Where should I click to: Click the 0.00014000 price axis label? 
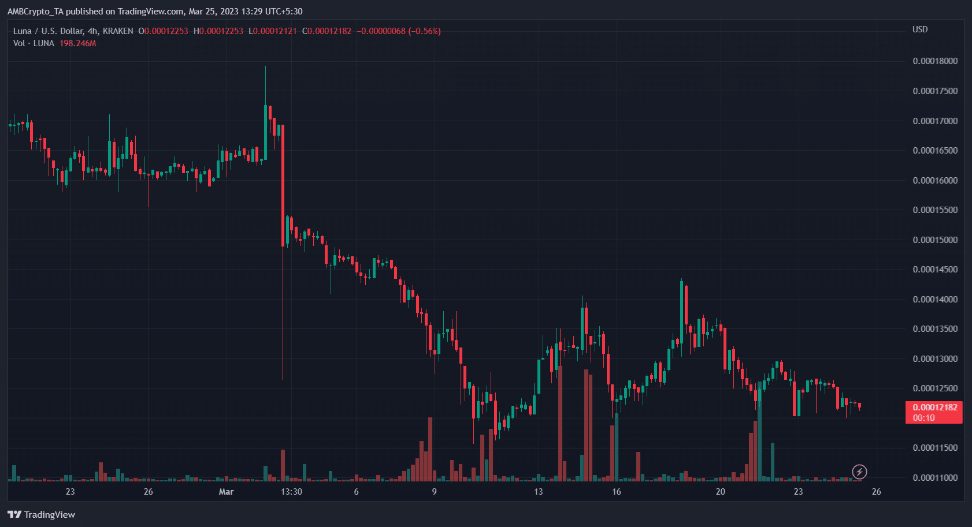[x=935, y=300]
